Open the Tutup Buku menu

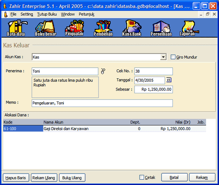coord(47,14)
